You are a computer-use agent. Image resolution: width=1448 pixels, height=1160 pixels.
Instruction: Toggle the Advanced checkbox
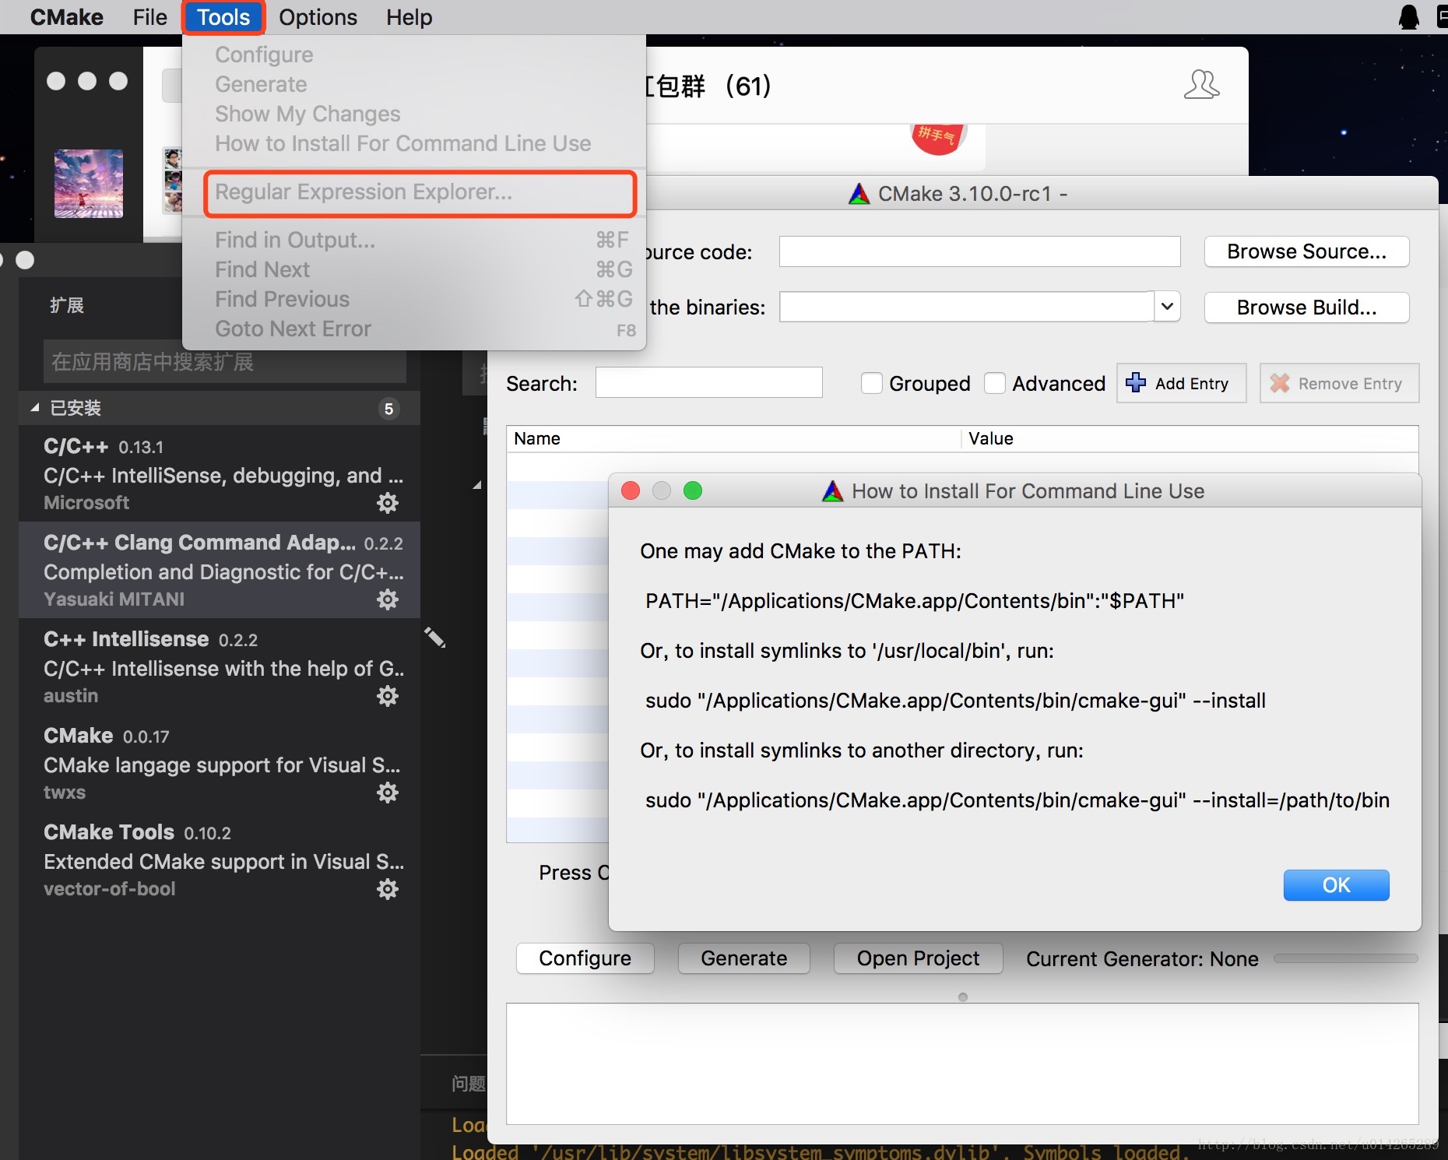tap(994, 383)
